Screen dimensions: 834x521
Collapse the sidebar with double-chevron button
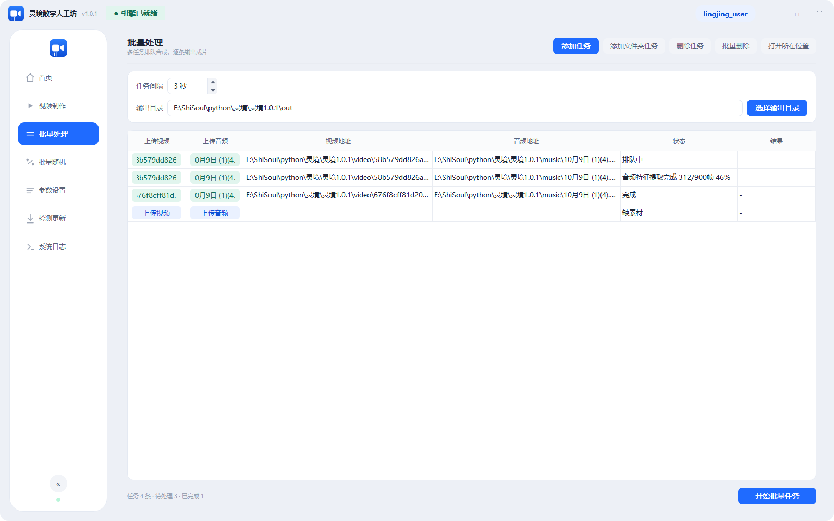coord(58,484)
